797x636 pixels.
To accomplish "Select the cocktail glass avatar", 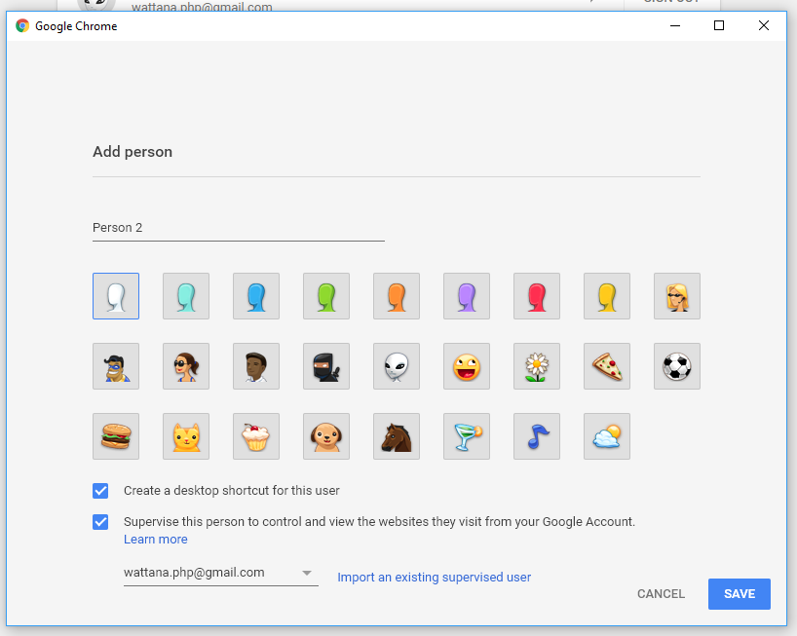I will (467, 436).
